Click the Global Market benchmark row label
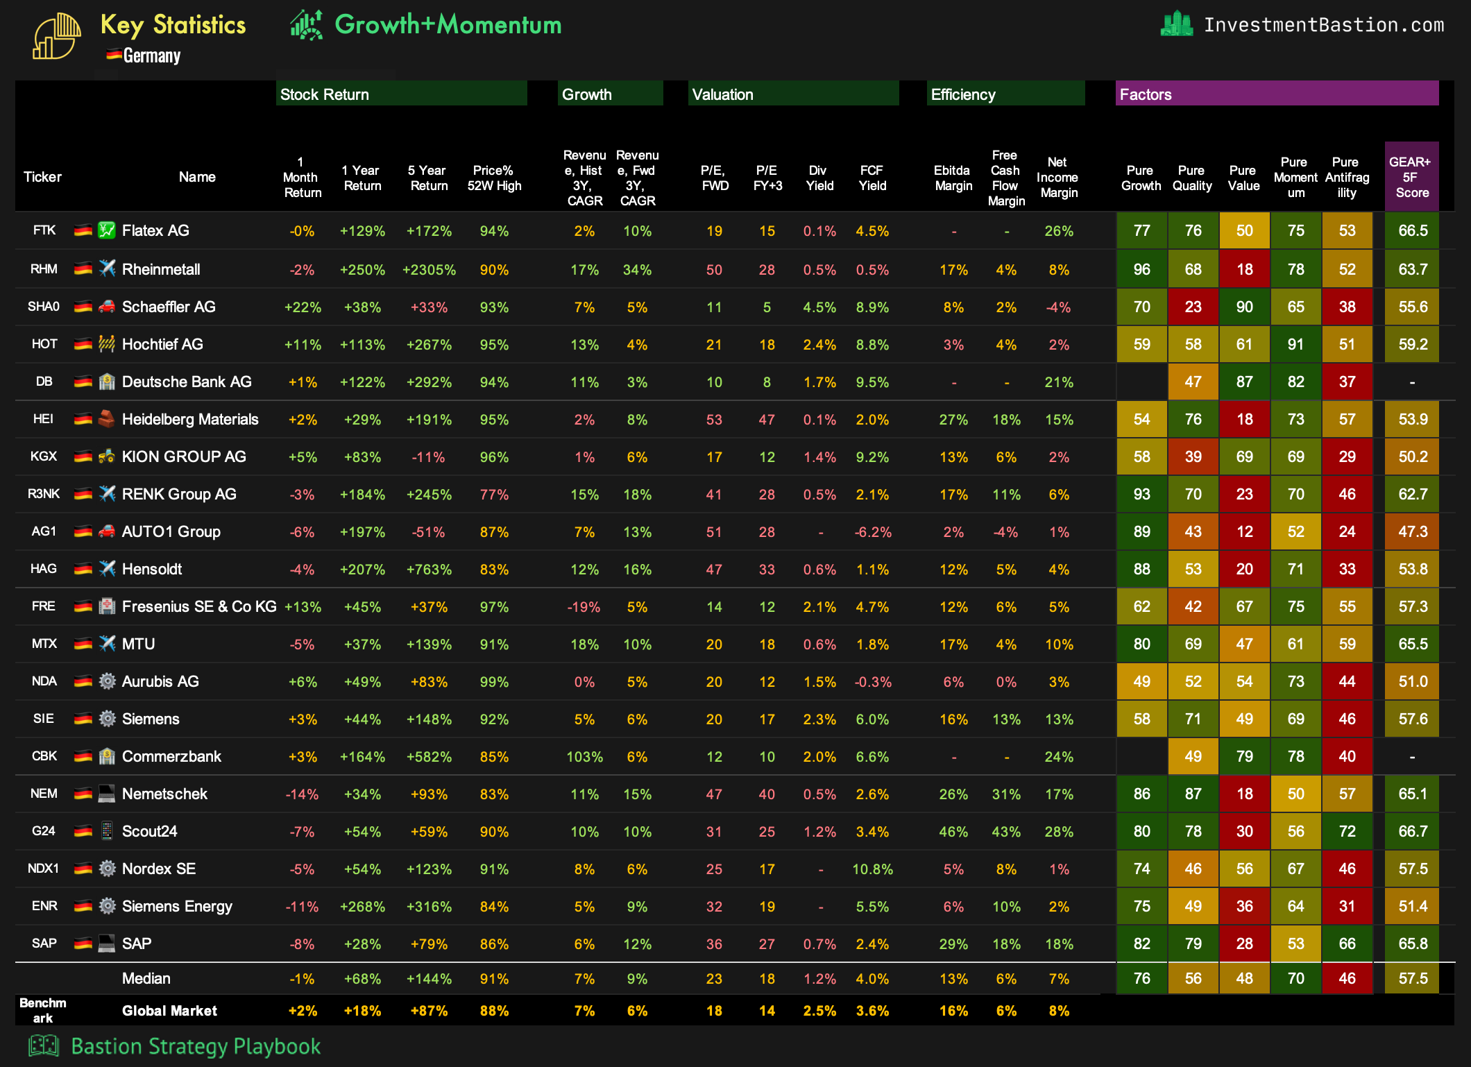1471x1067 pixels. point(169,1011)
